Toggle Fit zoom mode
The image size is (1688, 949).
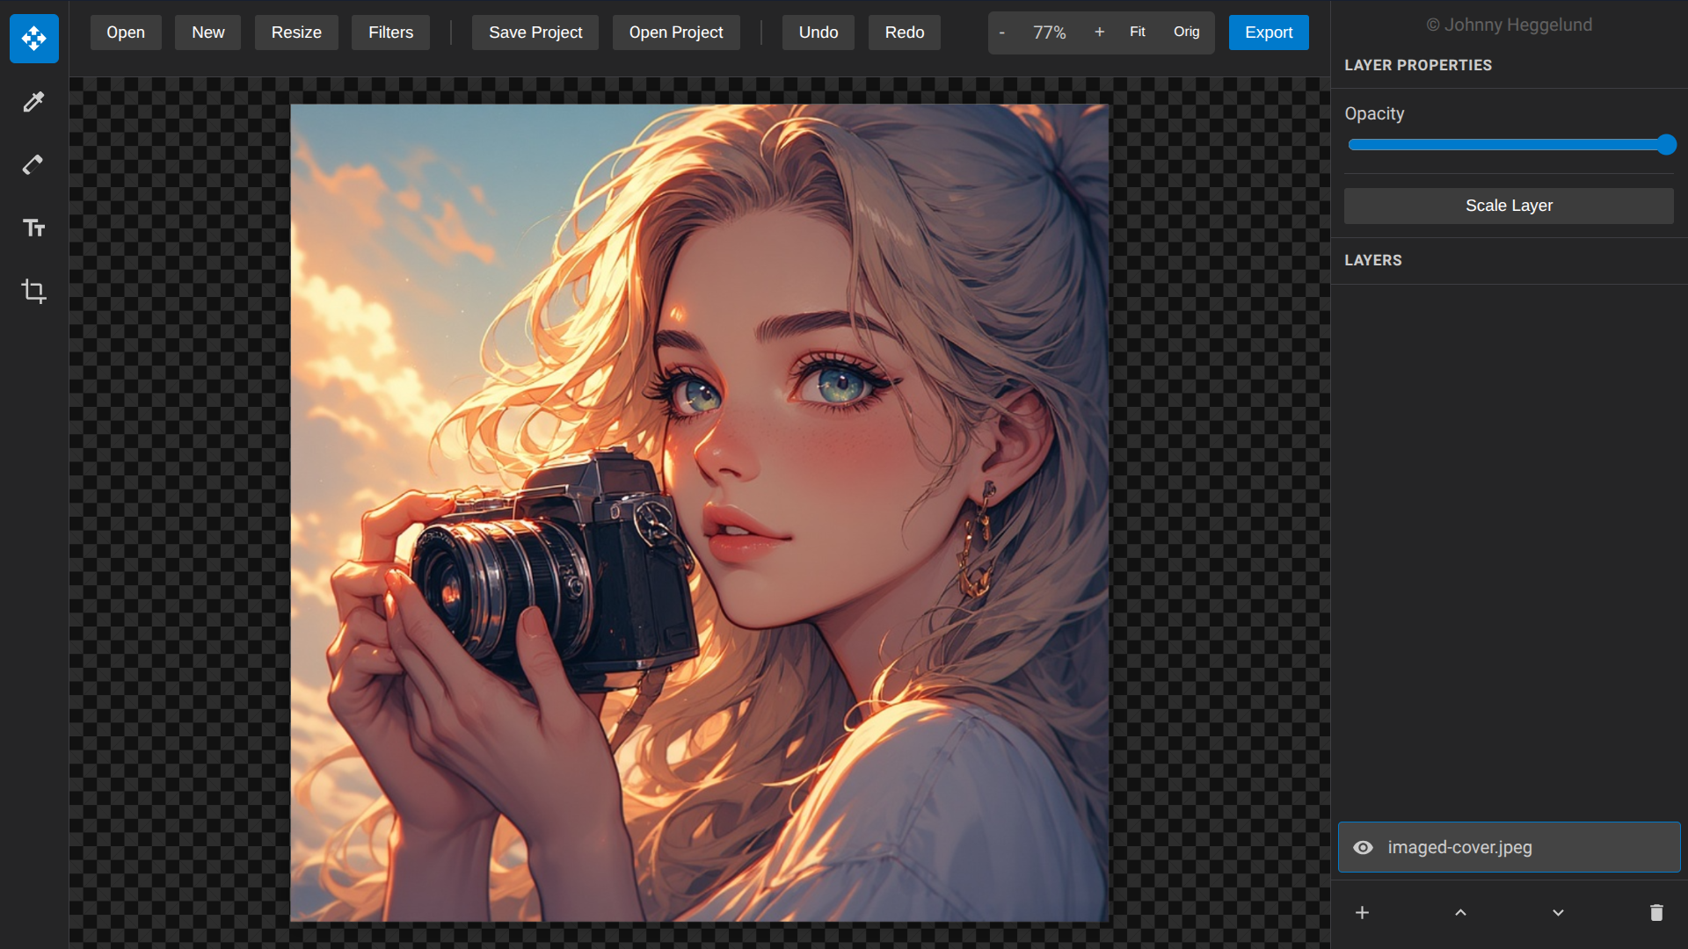coord(1138,32)
